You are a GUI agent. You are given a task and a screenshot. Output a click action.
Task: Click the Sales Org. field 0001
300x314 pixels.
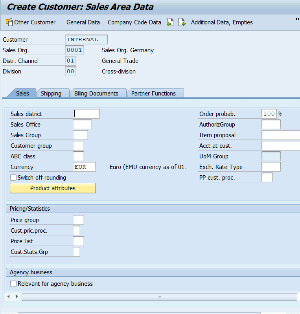(74, 50)
